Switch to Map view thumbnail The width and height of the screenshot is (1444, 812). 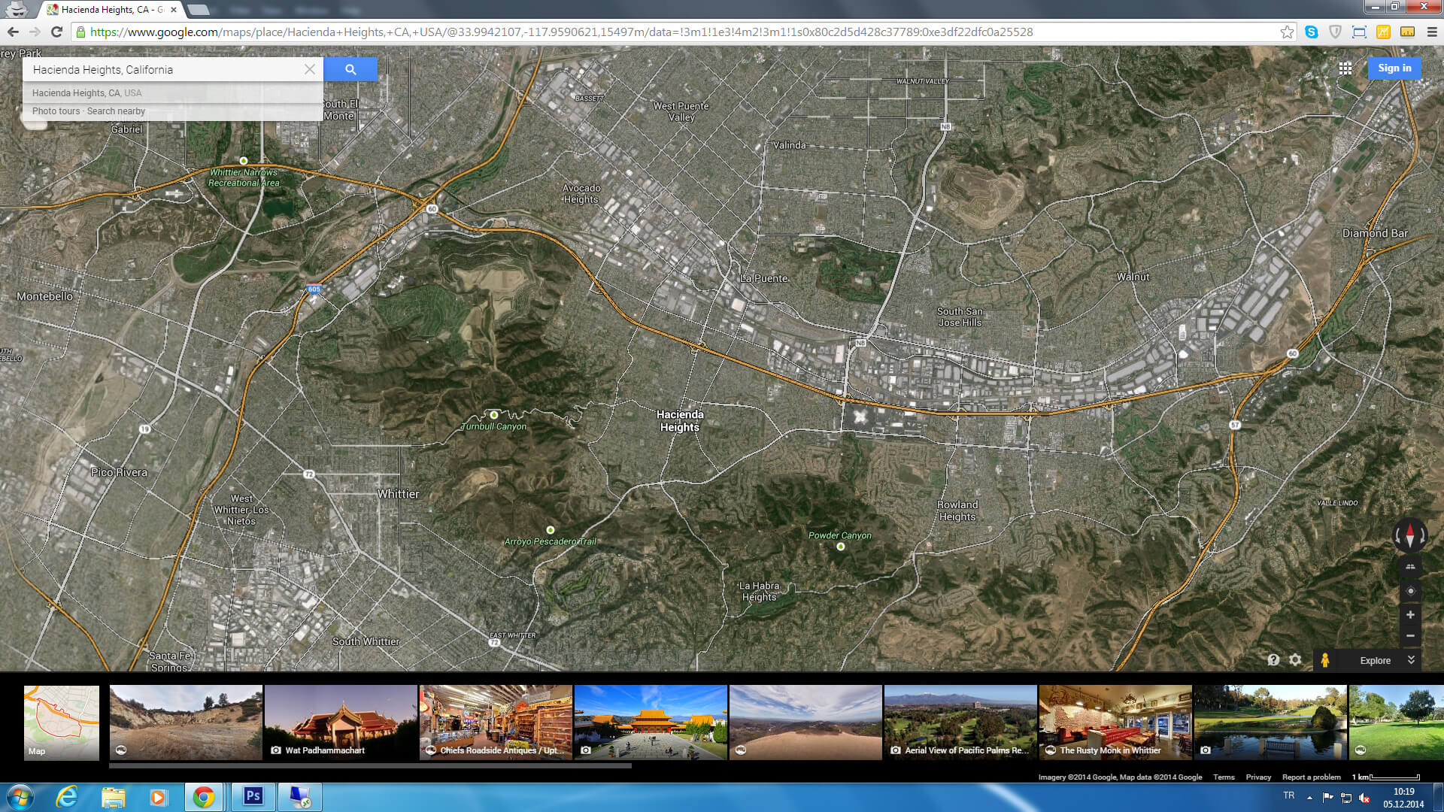click(x=62, y=723)
